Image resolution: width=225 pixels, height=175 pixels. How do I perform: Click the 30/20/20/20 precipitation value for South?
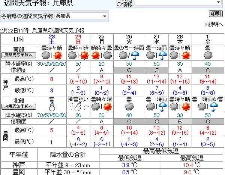click(x=52, y=64)
